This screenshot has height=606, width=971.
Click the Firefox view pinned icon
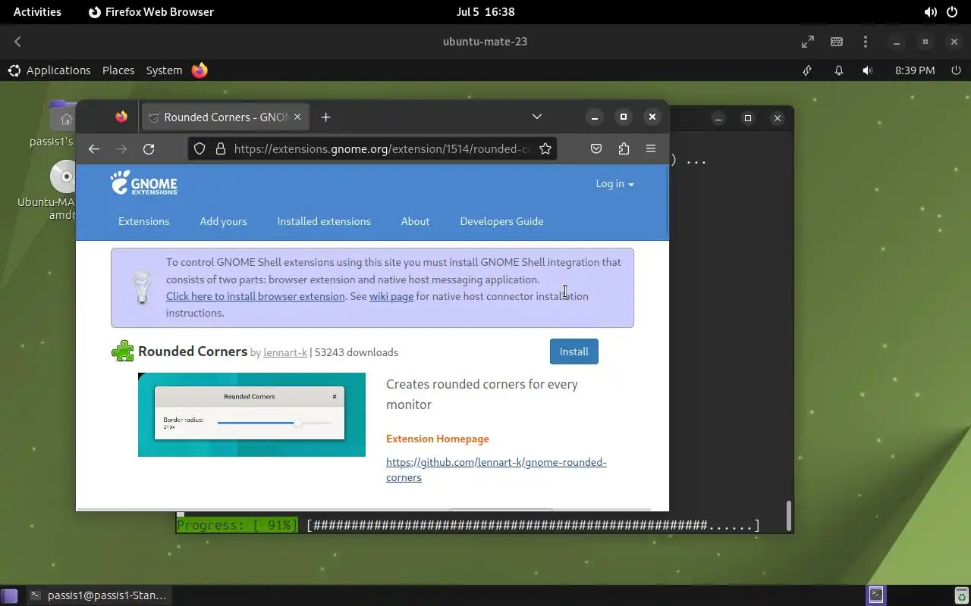click(x=121, y=117)
